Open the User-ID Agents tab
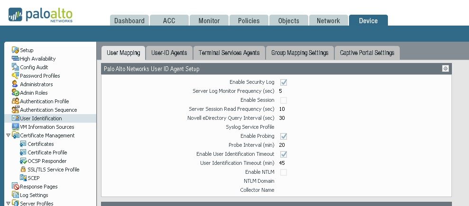The height and width of the screenshot is (206, 469). (x=169, y=53)
